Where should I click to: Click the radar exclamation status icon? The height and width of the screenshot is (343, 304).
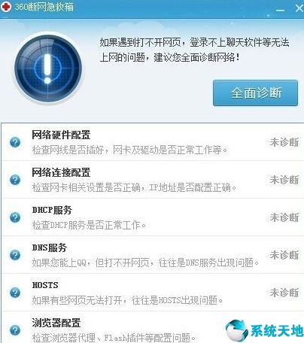[x=48, y=68]
